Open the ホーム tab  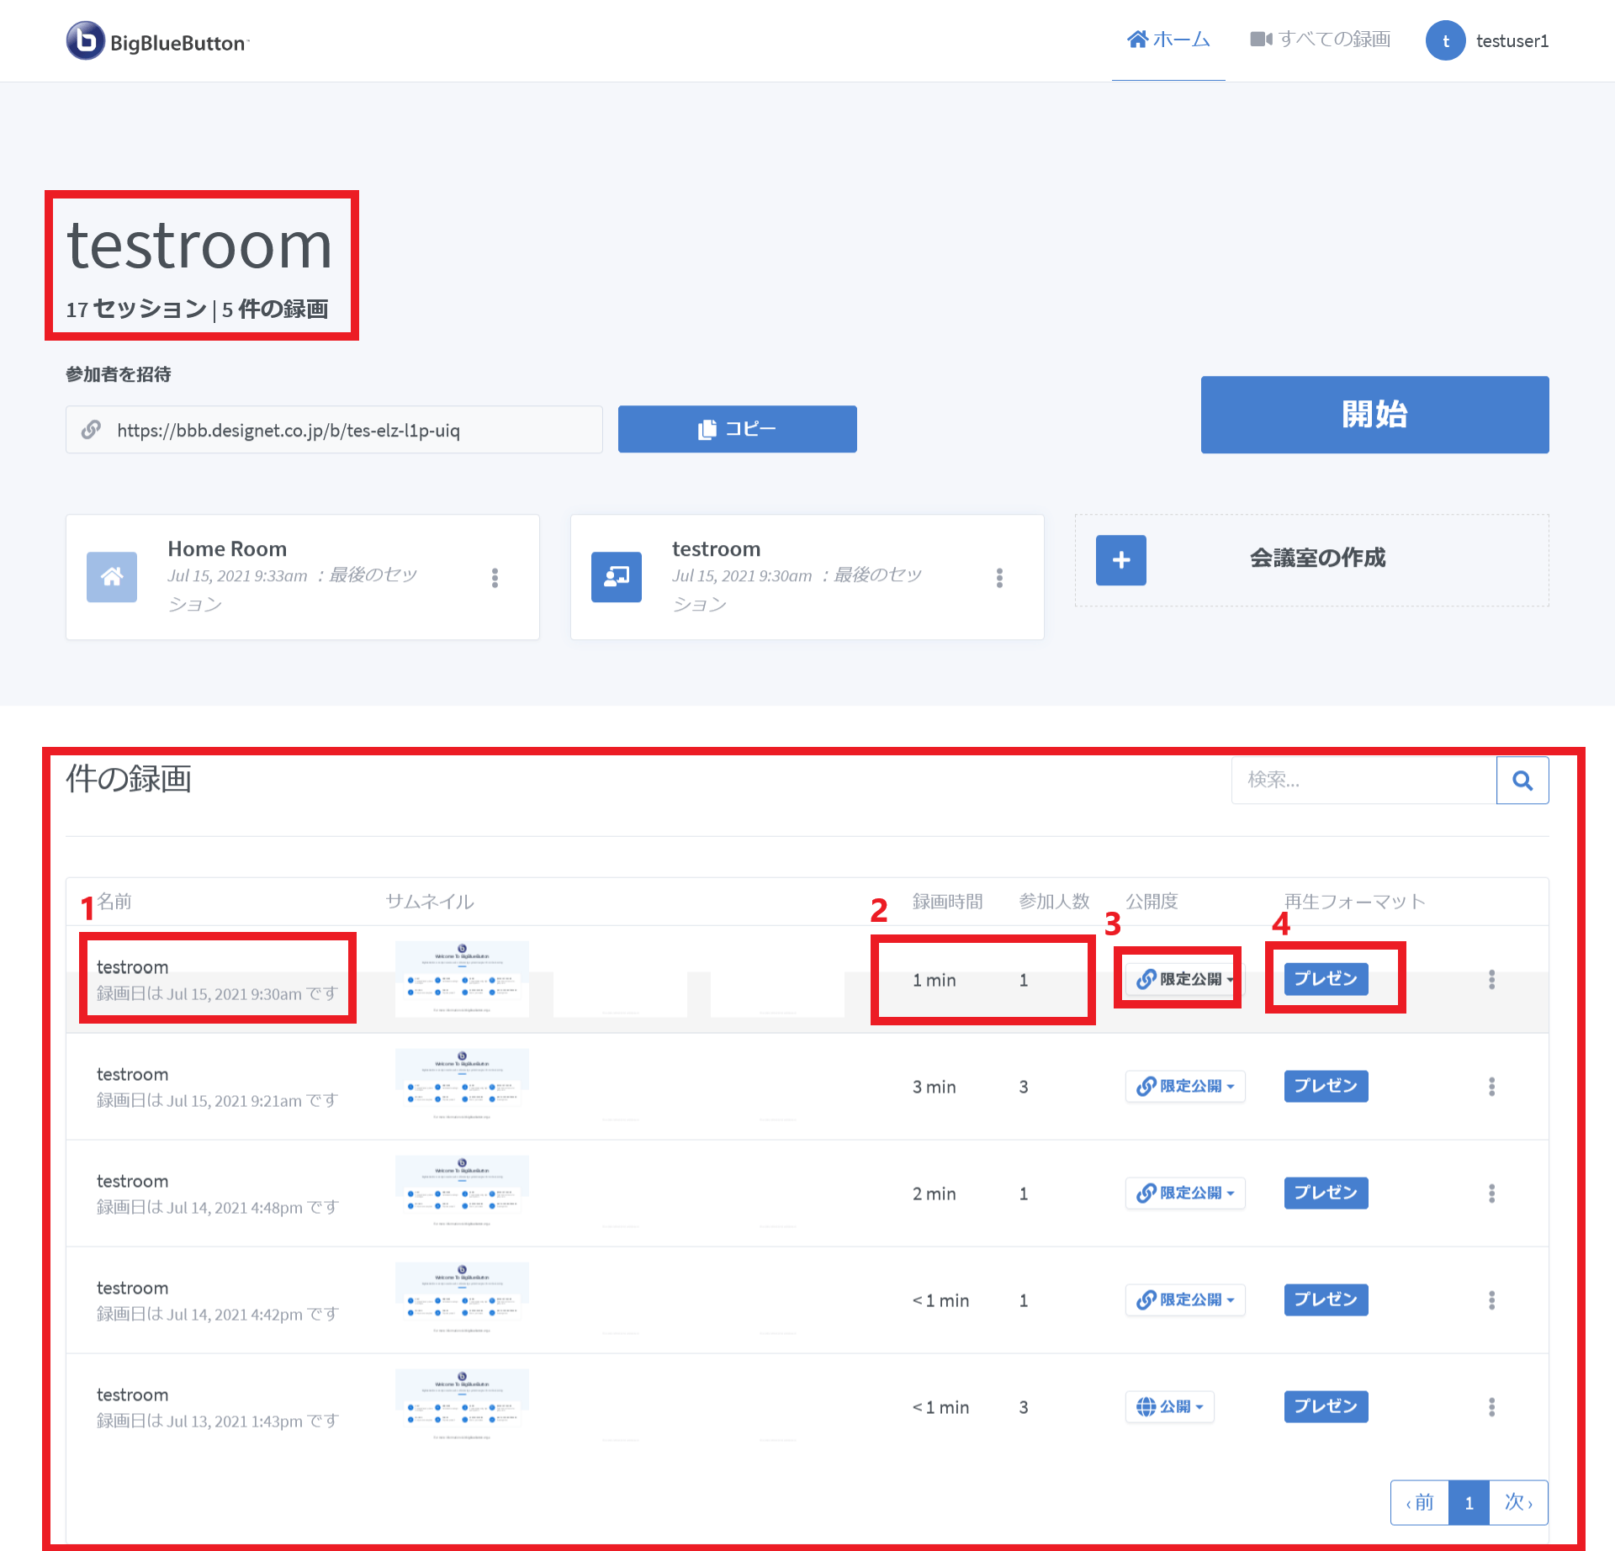click(x=1168, y=40)
